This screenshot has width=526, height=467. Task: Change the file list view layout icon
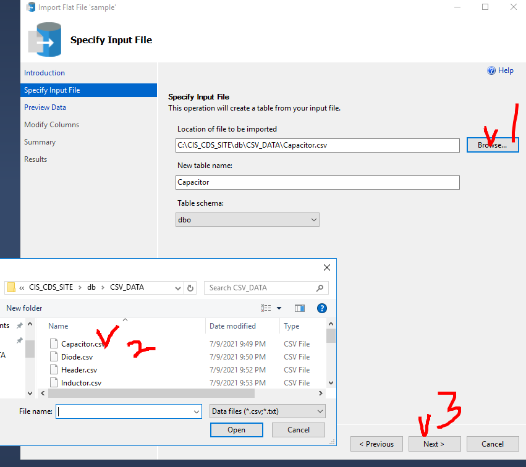(x=266, y=308)
